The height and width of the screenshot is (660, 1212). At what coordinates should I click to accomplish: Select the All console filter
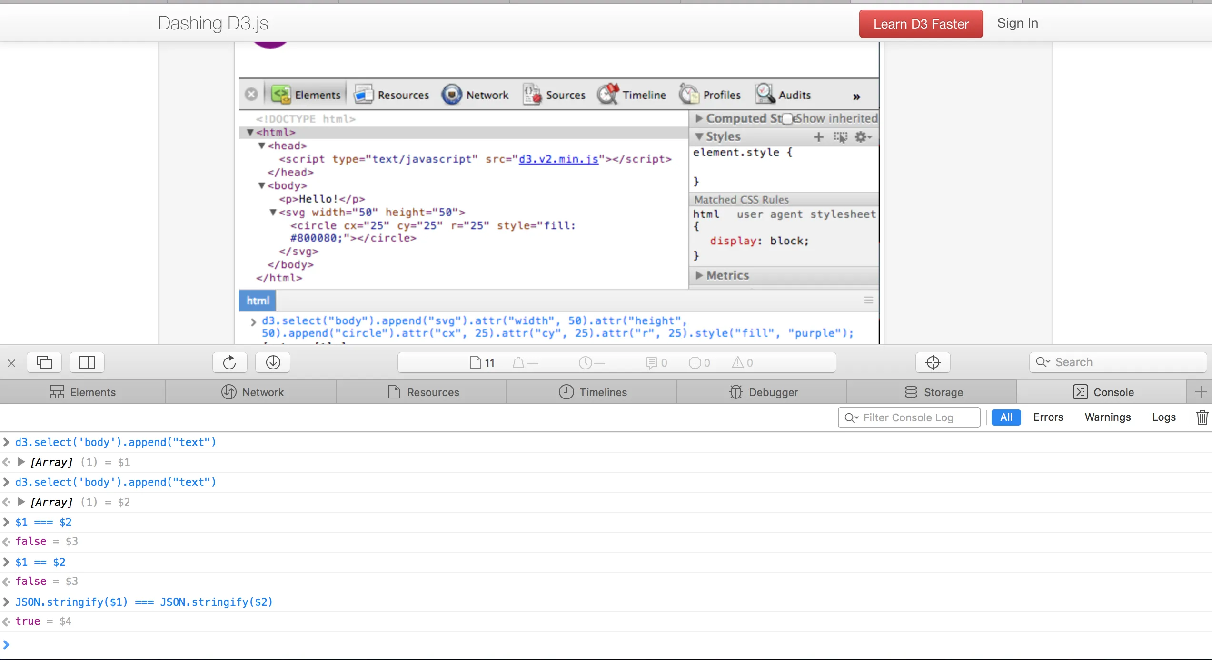click(x=1006, y=417)
